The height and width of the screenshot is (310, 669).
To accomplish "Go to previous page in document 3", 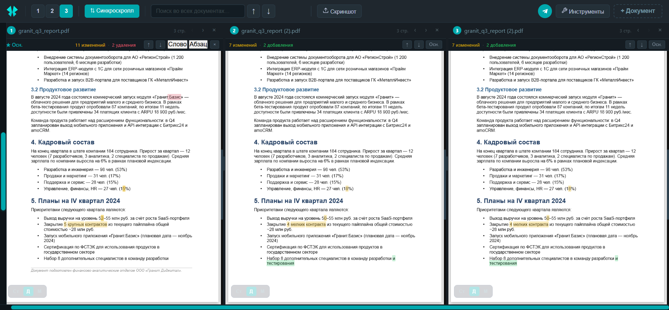I will (638, 31).
